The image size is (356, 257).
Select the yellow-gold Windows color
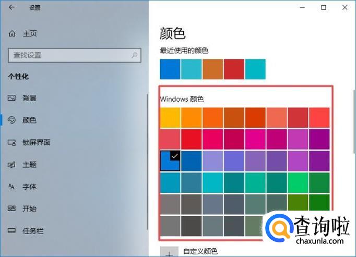pos(170,118)
